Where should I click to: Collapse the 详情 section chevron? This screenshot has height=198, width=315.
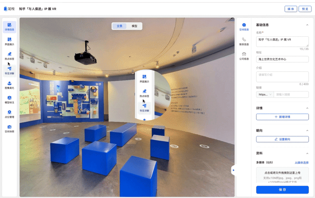(307, 108)
